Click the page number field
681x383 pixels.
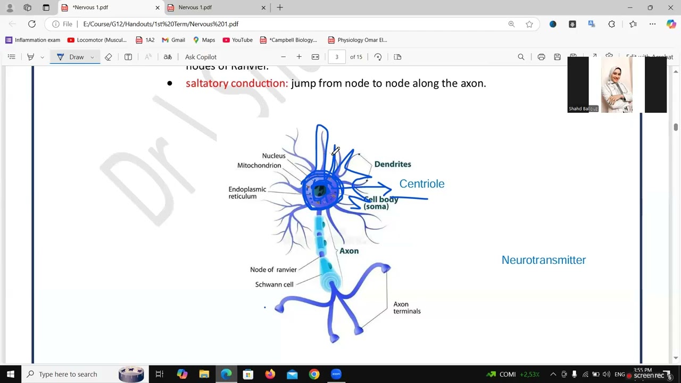tap(337, 57)
